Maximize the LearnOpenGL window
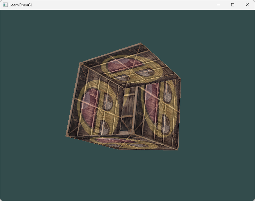Viewport: 255px width, 201px height. [x=233, y=5]
